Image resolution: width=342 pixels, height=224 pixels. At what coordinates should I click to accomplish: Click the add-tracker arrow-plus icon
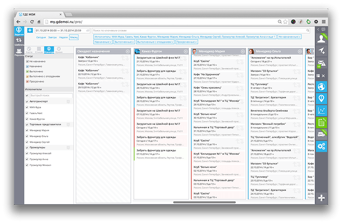(321, 50)
